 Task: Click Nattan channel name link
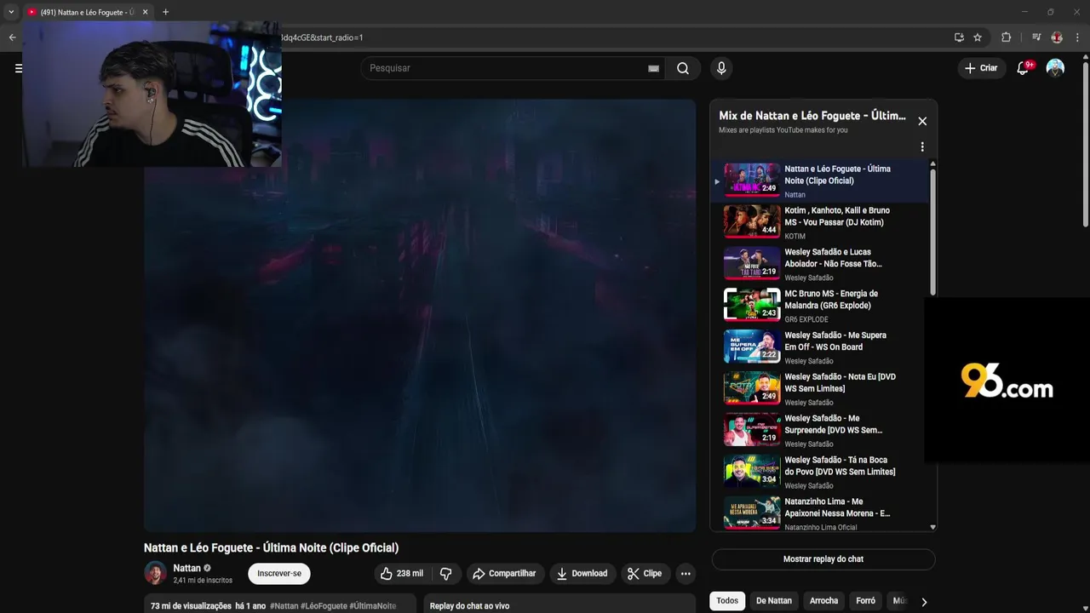186,568
